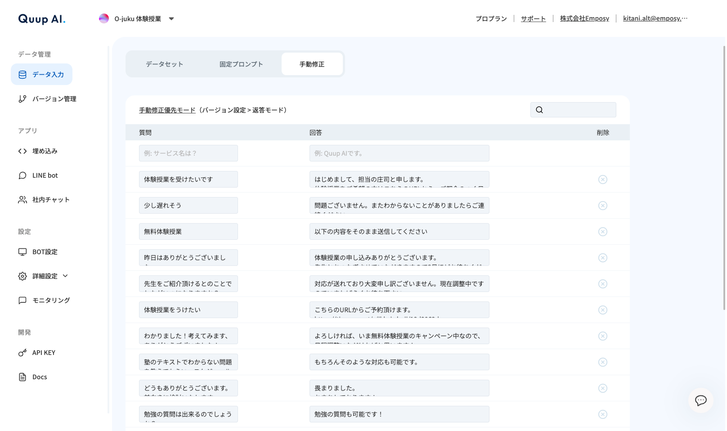This screenshot has height=431, width=727.
Task: Switch to the 固定プロンプト tab
Action: [241, 64]
